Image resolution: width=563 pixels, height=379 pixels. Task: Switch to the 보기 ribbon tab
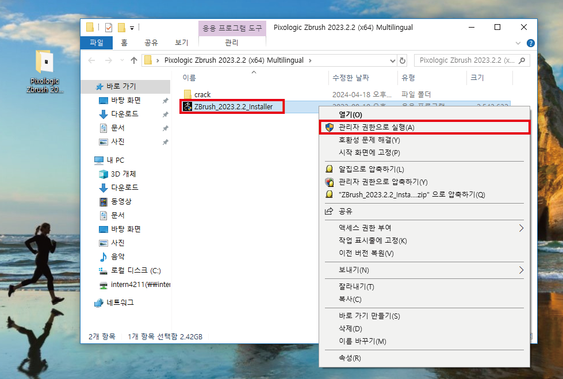181,43
